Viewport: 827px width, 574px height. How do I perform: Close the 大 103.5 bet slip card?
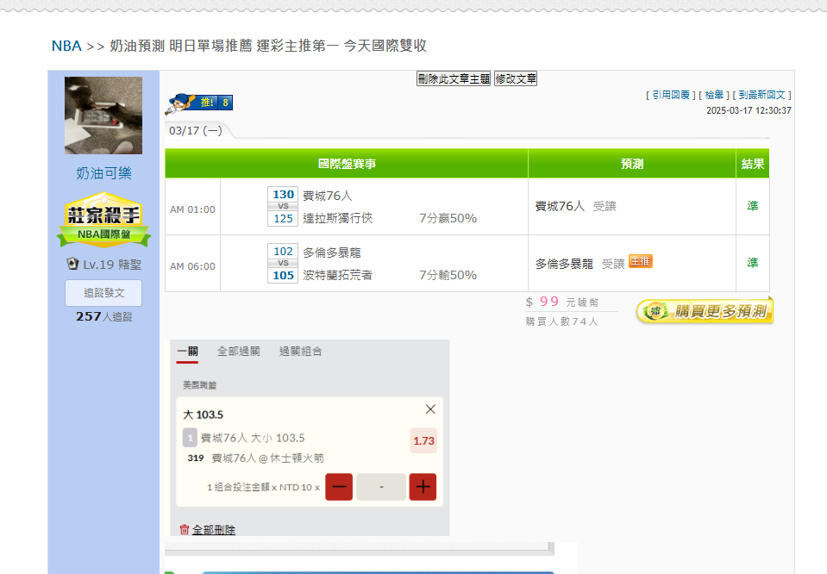(430, 409)
